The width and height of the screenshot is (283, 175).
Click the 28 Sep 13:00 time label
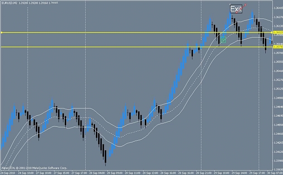pyautogui.click(x=150, y=173)
